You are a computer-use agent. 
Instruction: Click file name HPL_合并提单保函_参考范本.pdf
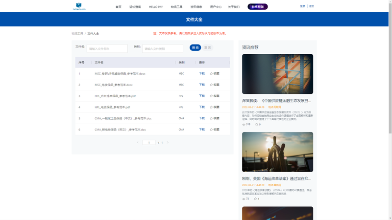coord(115,96)
